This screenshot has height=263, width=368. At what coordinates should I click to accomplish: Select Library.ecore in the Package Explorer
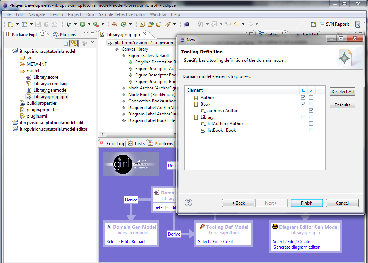pos(46,77)
